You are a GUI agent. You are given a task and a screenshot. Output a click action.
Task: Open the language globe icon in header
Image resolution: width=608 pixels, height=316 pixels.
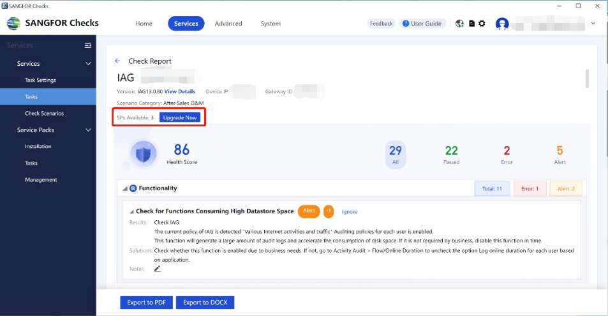click(459, 24)
